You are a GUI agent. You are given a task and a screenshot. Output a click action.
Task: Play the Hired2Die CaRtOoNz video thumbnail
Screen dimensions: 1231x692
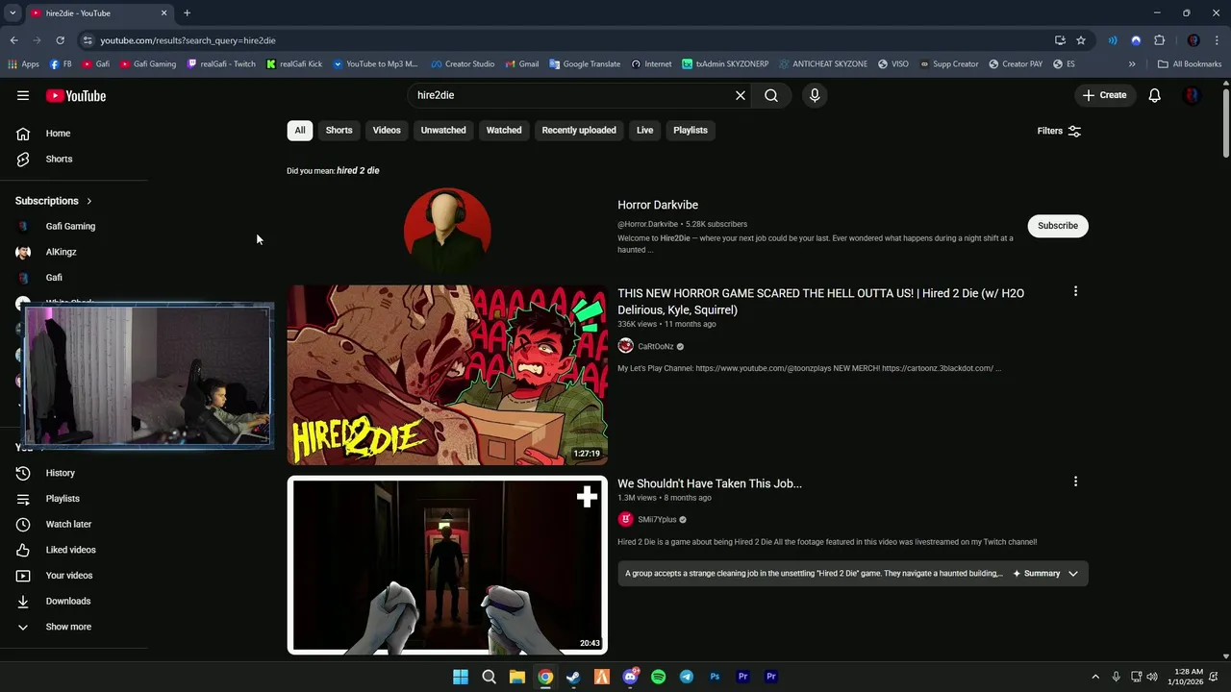pyautogui.click(x=447, y=375)
